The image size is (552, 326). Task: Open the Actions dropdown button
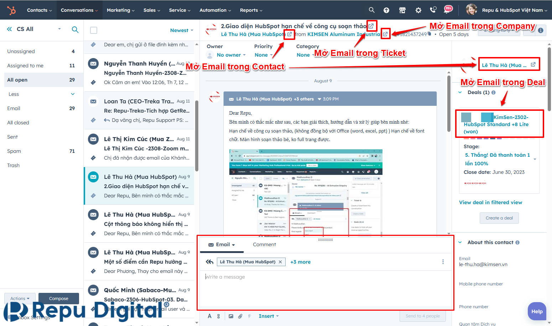[x=20, y=299]
